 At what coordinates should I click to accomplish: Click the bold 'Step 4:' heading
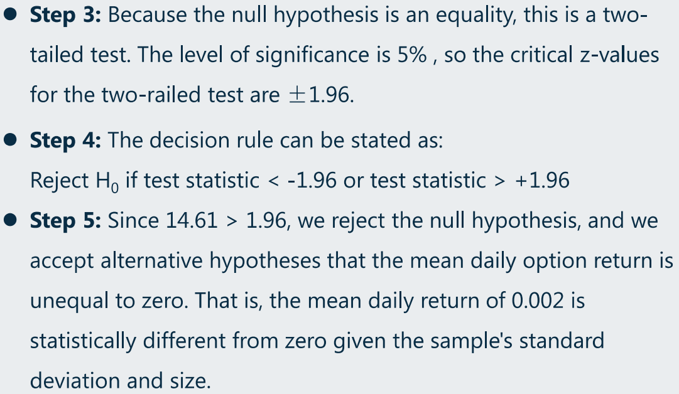pos(65,141)
